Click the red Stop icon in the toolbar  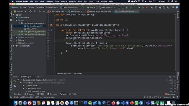[x=147, y=8]
